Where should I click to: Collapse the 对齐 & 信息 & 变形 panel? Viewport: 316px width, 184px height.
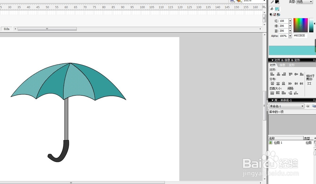pyautogui.click(x=272, y=60)
